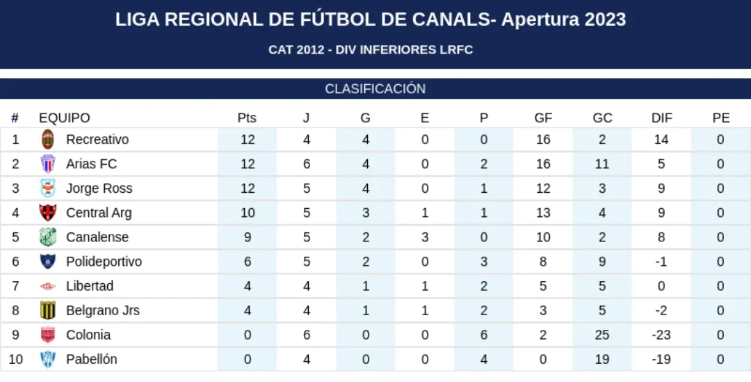Viewport: 751px width, 382px height.
Task: Click the Liga Regional de Fútbol title
Action: 371,19
